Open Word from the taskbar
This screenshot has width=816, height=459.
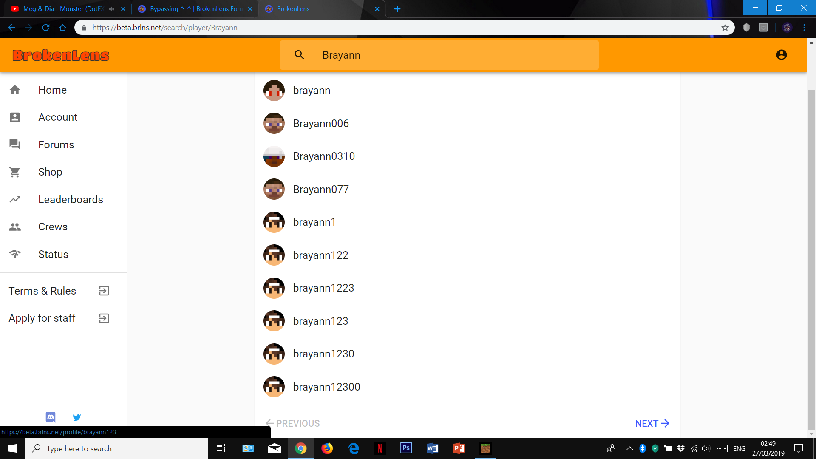[x=433, y=448]
